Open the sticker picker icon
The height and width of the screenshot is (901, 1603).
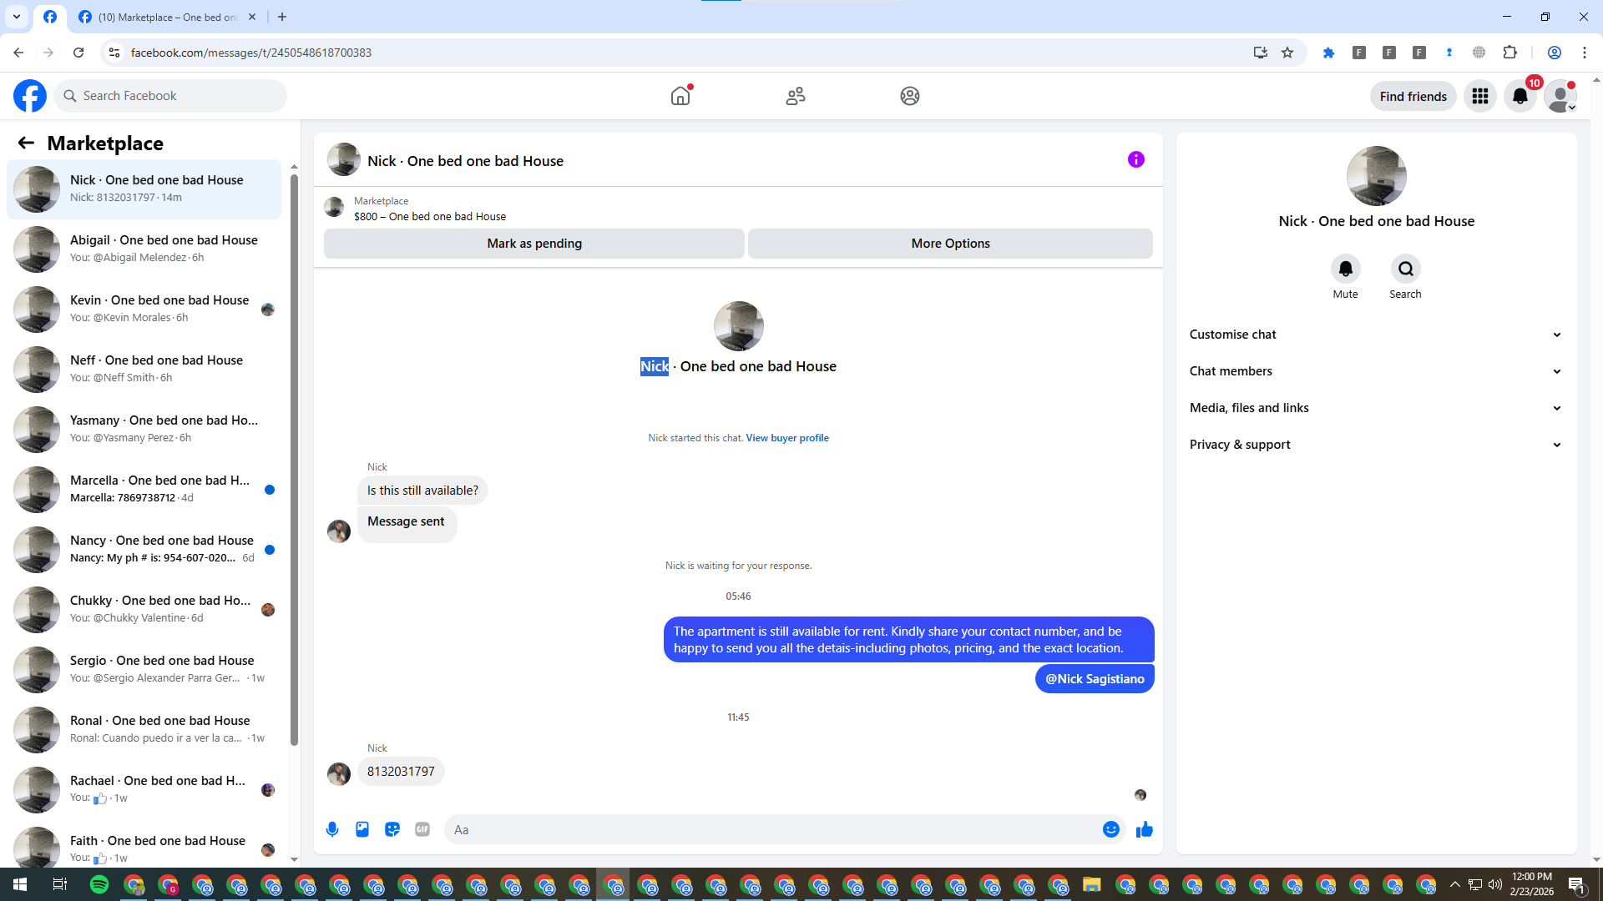click(x=392, y=829)
